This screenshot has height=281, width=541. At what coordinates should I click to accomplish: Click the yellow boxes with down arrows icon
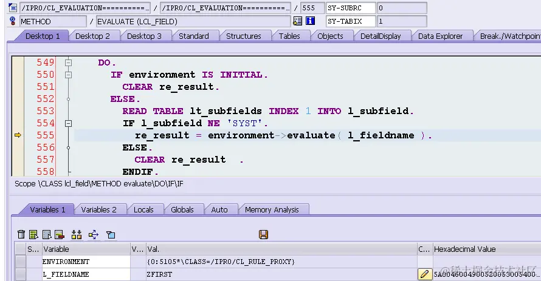[77, 234]
